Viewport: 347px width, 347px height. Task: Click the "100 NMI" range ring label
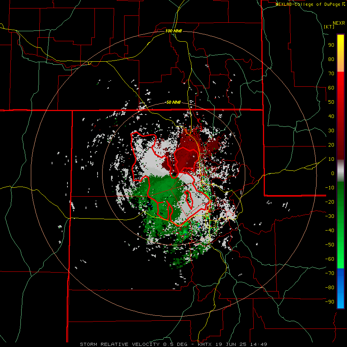pyautogui.click(x=173, y=31)
